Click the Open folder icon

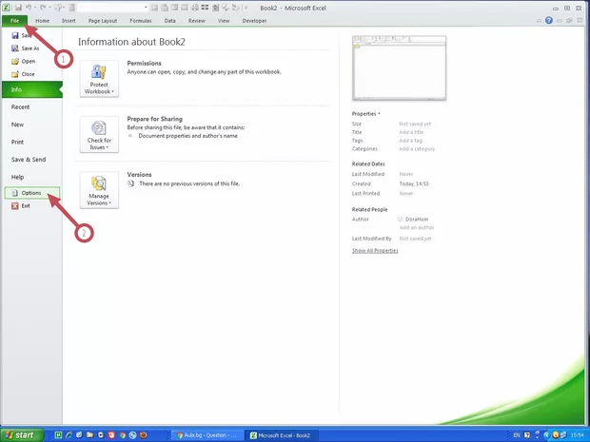coord(14,61)
